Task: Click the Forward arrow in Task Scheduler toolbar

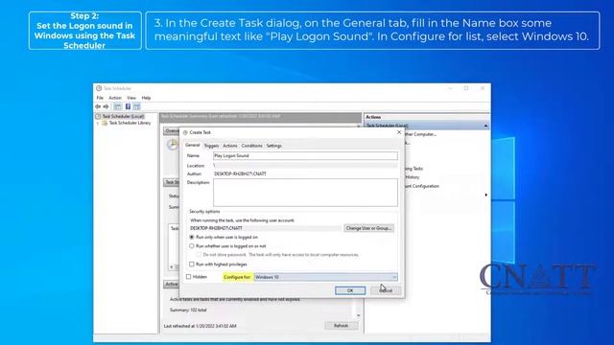Action: [106, 106]
